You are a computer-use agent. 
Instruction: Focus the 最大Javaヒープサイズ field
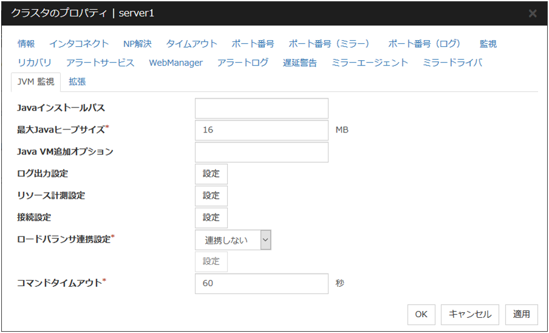pyautogui.click(x=261, y=130)
